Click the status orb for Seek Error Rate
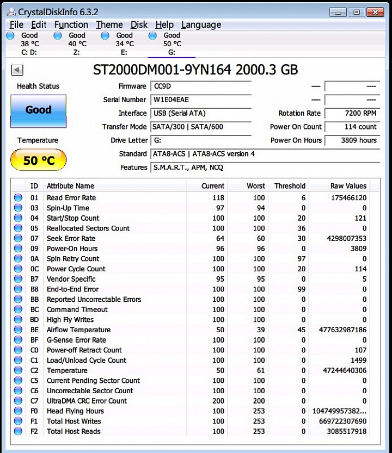 [x=18, y=238]
